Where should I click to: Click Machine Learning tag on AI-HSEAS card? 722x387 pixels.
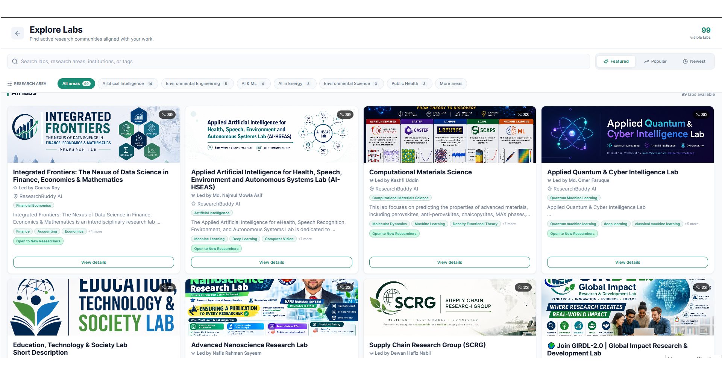209,239
